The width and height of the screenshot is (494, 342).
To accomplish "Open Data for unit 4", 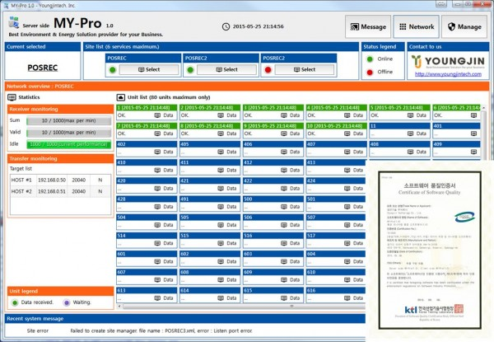I will click(353, 115).
